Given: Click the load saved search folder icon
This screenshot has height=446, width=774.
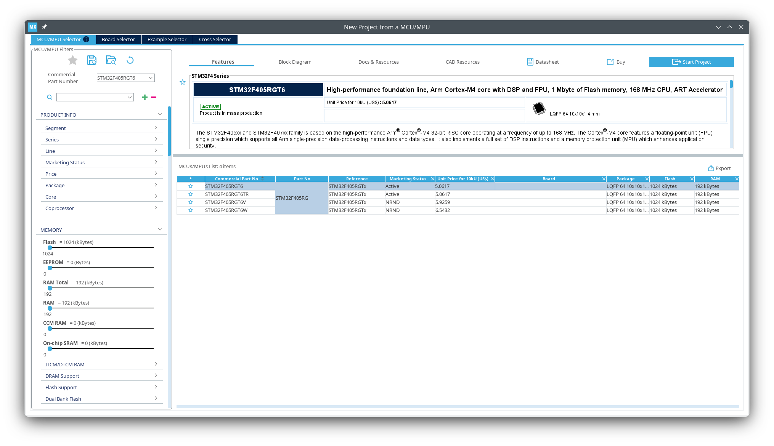Looking at the screenshot, I should [111, 60].
